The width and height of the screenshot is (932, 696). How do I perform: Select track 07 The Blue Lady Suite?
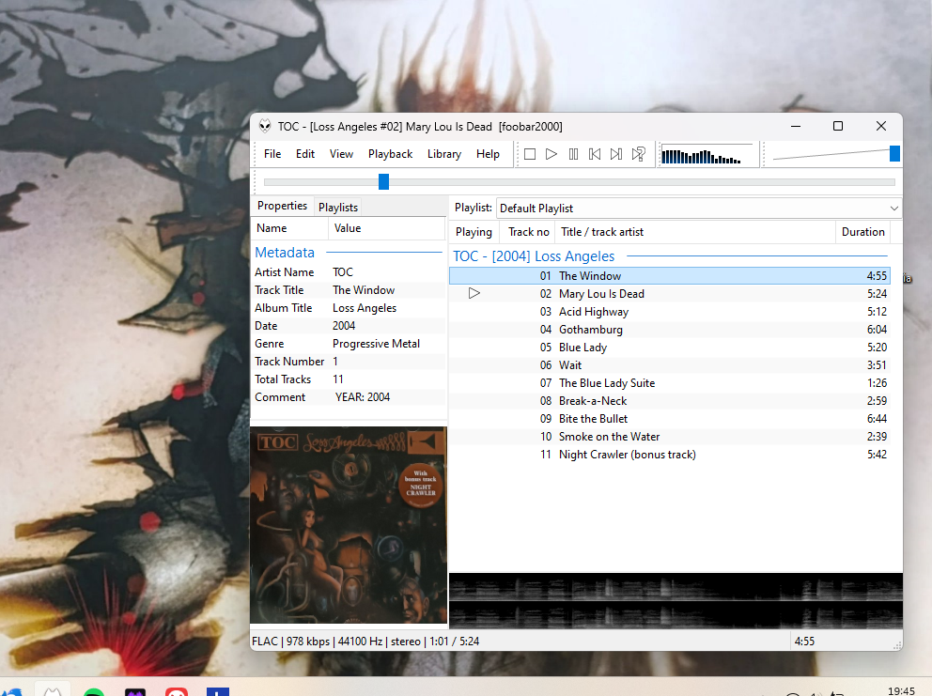point(670,383)
